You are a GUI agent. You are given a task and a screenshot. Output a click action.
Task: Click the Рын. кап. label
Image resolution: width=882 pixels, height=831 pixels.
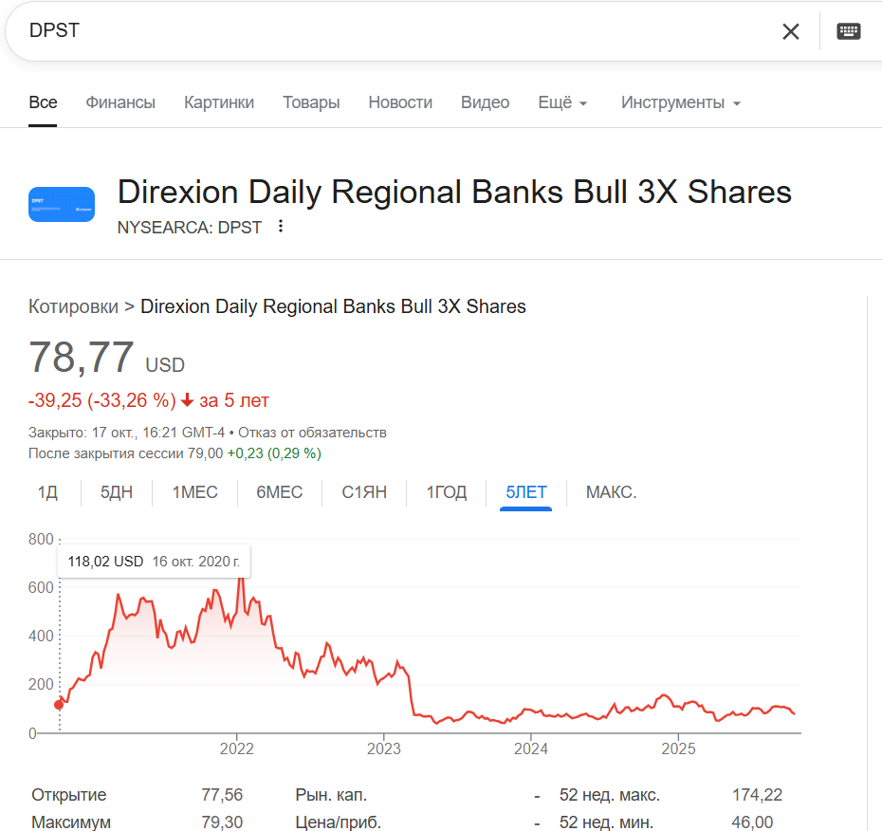(331, 795)
